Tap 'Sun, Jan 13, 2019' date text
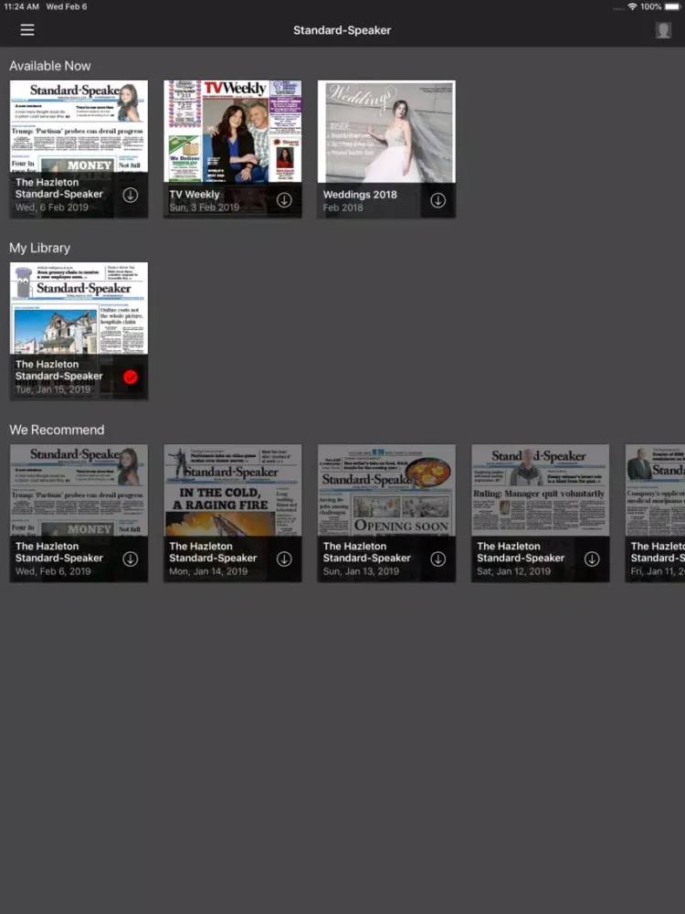This screenshot has width=685, height=914. point(361,571)
